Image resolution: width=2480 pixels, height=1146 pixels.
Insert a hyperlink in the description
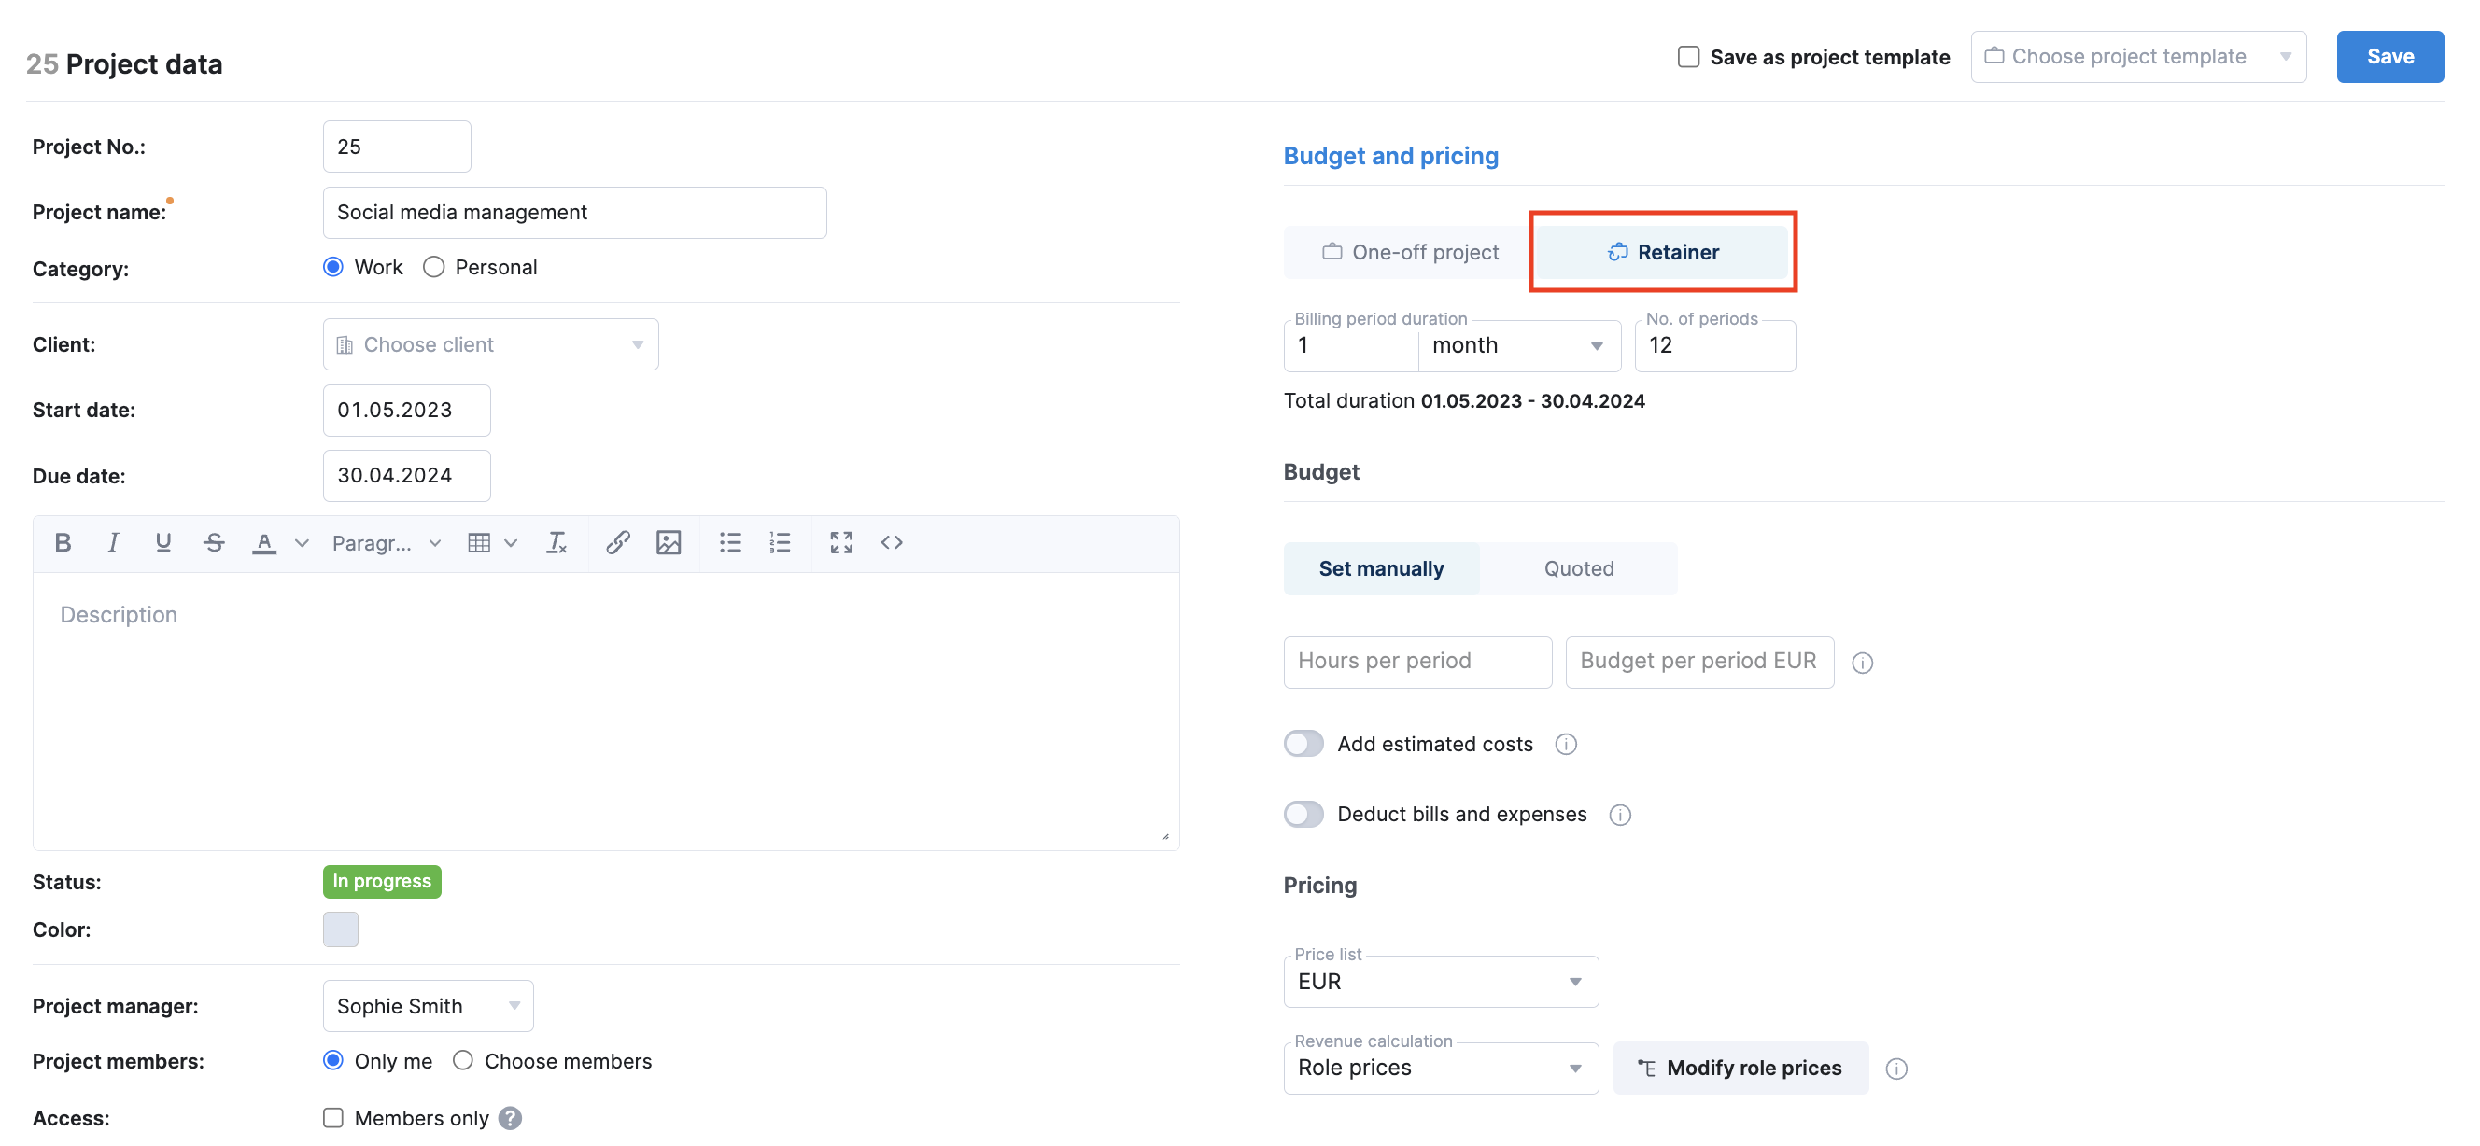click(x=617, y=543)
